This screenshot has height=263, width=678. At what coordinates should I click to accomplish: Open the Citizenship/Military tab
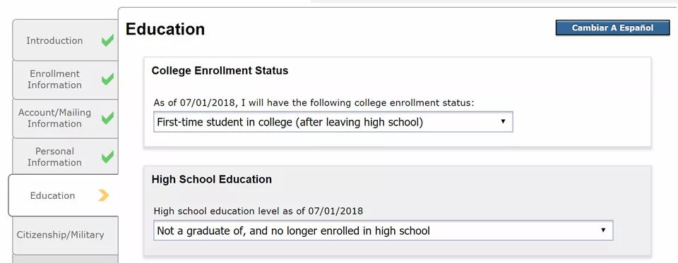65,236
